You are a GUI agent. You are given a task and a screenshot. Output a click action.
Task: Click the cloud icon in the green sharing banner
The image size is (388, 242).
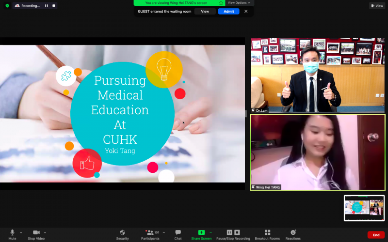coord(221,3)
